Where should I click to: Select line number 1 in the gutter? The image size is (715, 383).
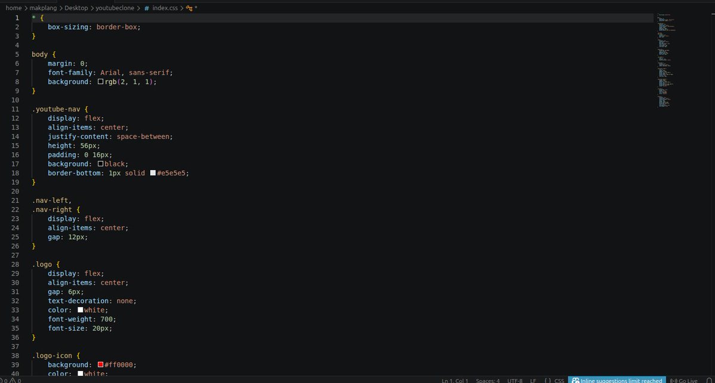tap(17, 18)
